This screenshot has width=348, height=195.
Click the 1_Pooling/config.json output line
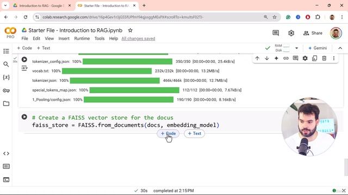[x=134, y=100]
